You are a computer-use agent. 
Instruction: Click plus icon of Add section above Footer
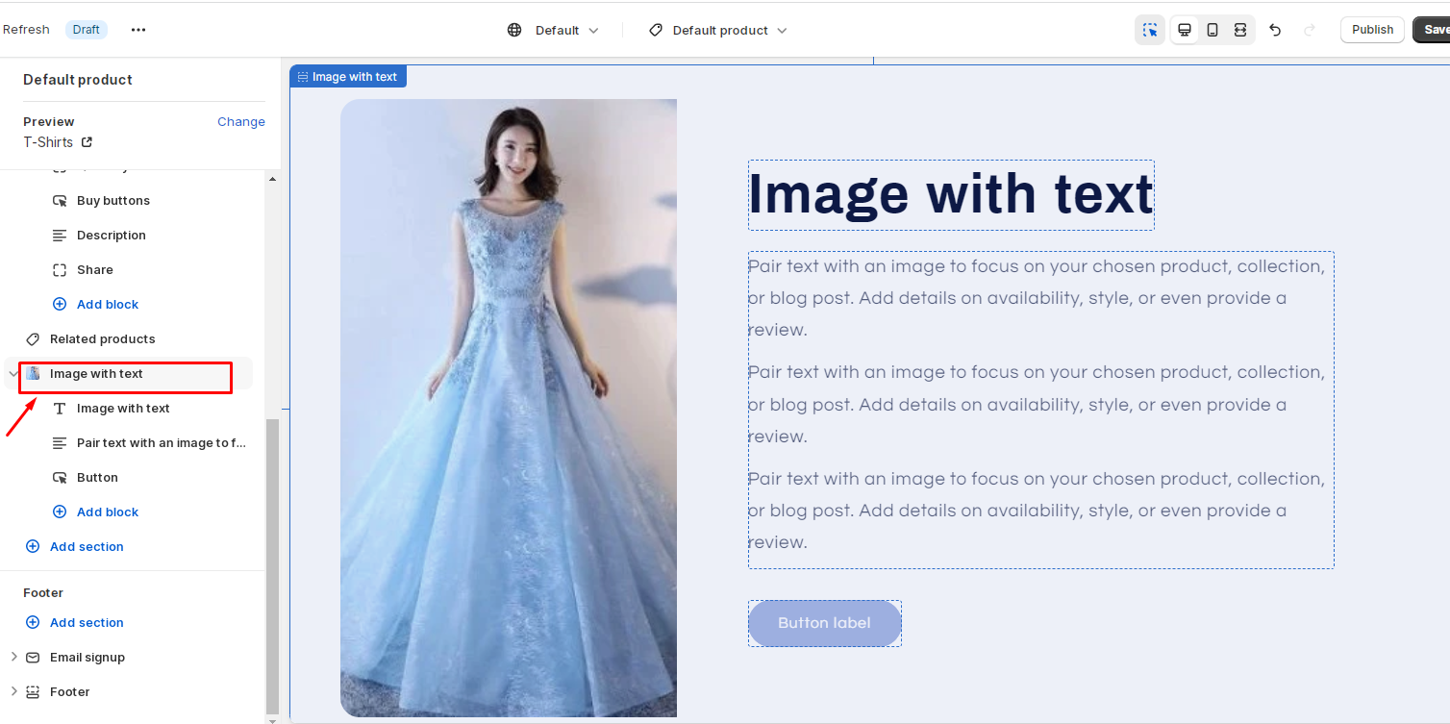click(x=33, y=547)
